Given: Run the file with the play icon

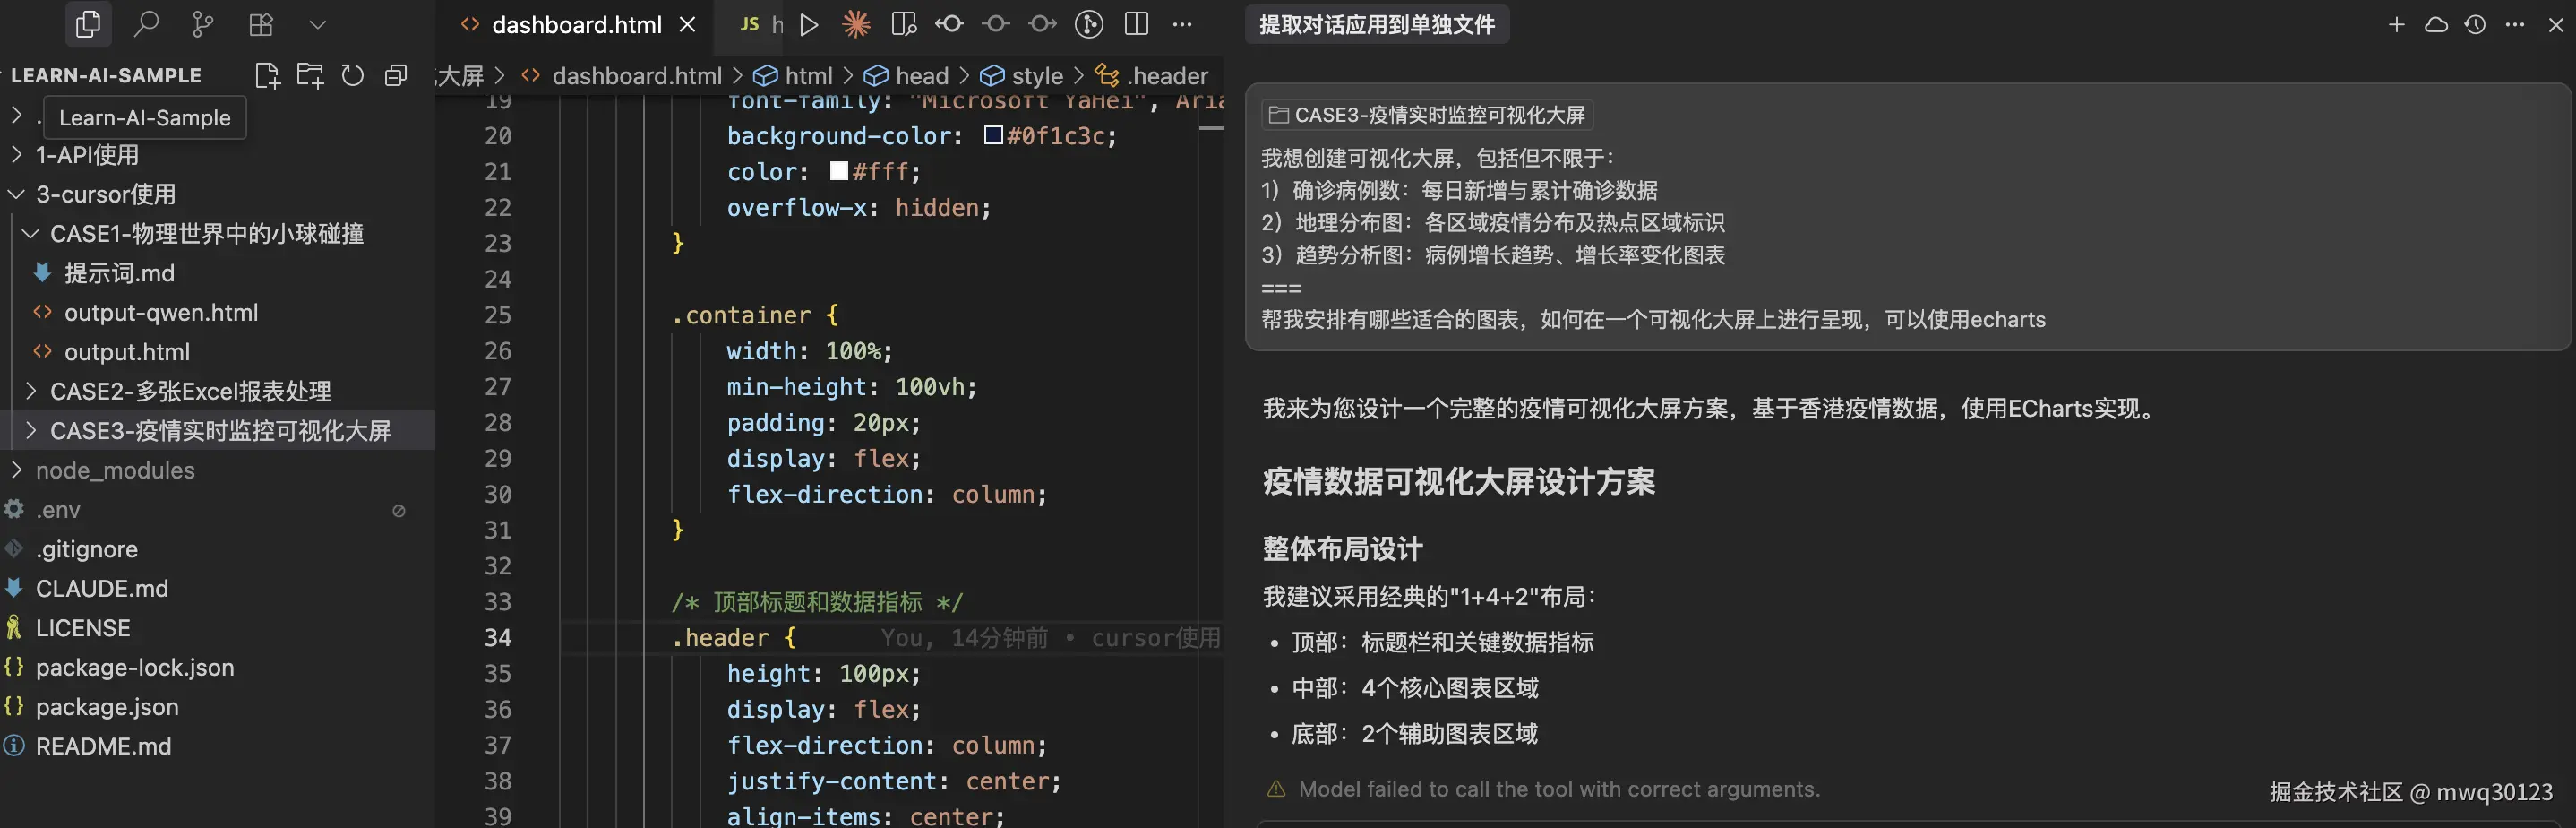Looking at the screenshot, I should pyautogui.click(x=809, y=24).
